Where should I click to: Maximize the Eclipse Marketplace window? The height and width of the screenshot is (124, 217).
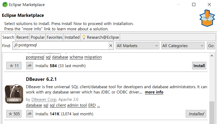click(x=194, y=4)
